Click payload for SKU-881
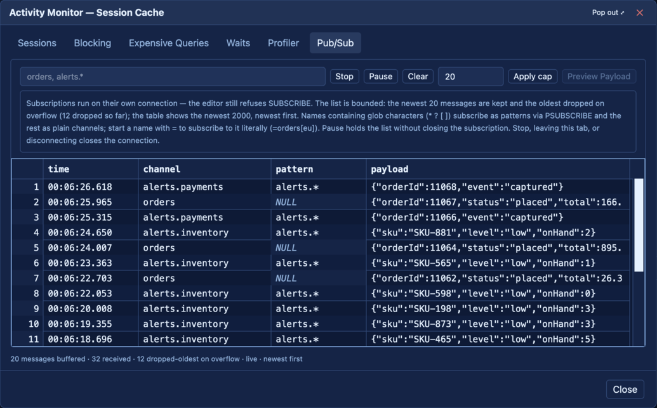657x408 pixels. click(498, 233)
